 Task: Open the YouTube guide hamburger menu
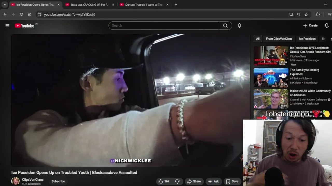point(7,26)
